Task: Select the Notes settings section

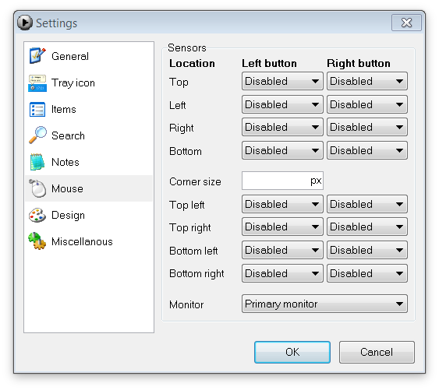Action: pos(89,162)
